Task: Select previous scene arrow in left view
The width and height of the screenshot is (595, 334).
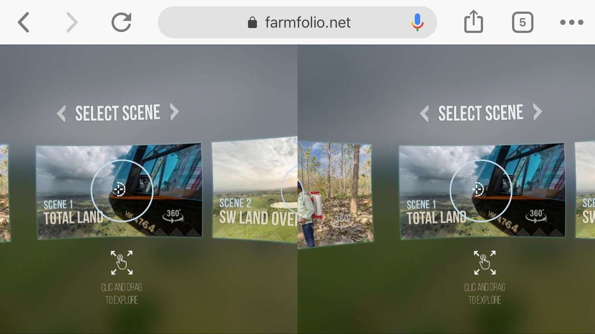Action: click(x=62, y=114)
